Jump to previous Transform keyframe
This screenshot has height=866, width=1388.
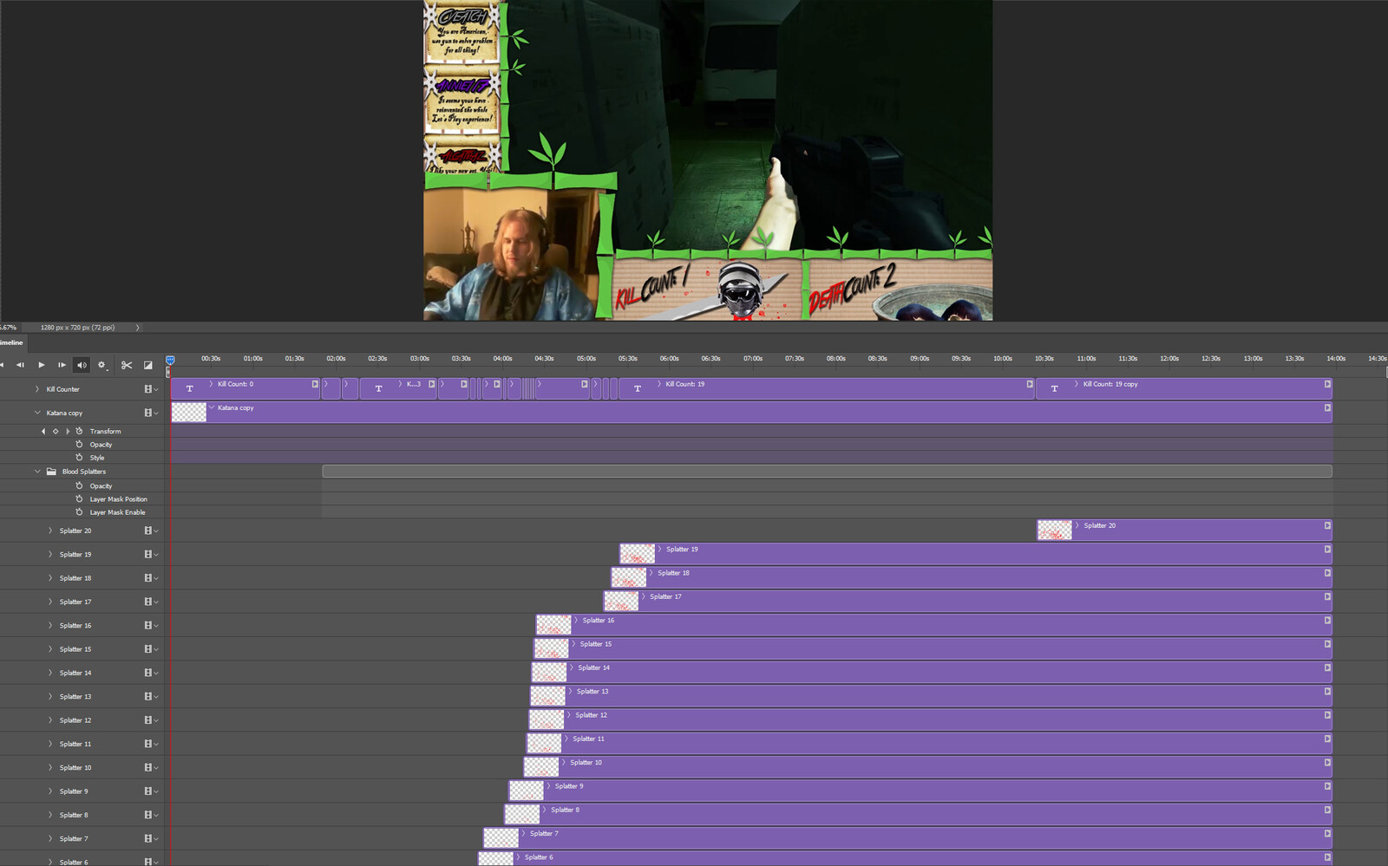[x=43, y=431]
